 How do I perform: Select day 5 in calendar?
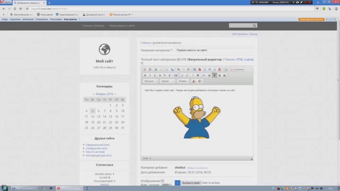tap(92, 111)
